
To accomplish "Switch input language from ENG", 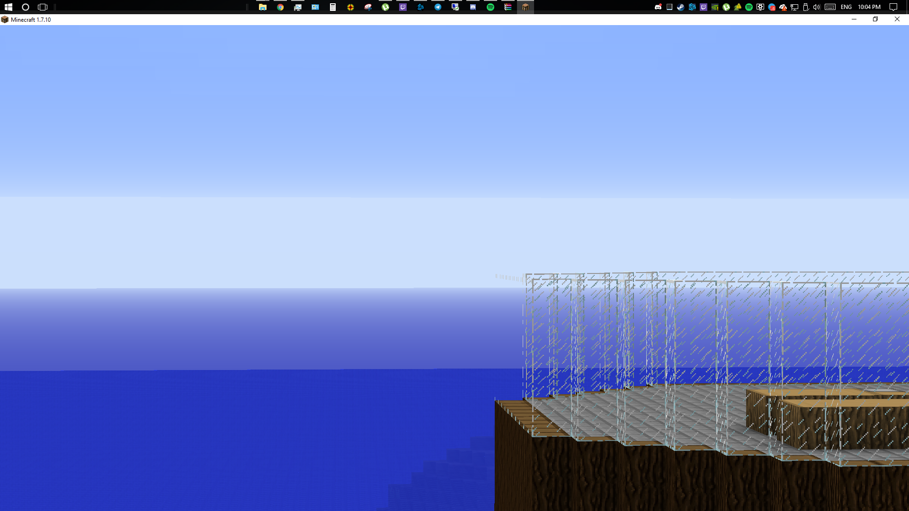I will click(x=847, y=7).
